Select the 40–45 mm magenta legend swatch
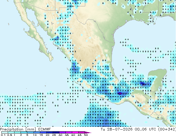176x136 pixels. (75, 132)
